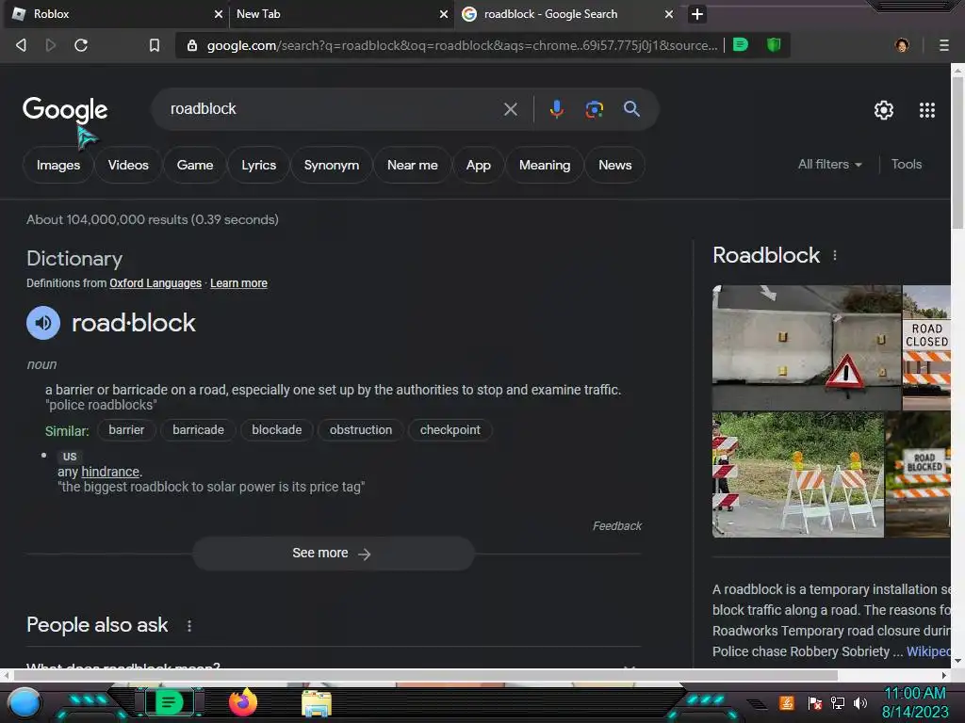Open the Oxford Languages link

pyautogui.click(x=155, y=283)
